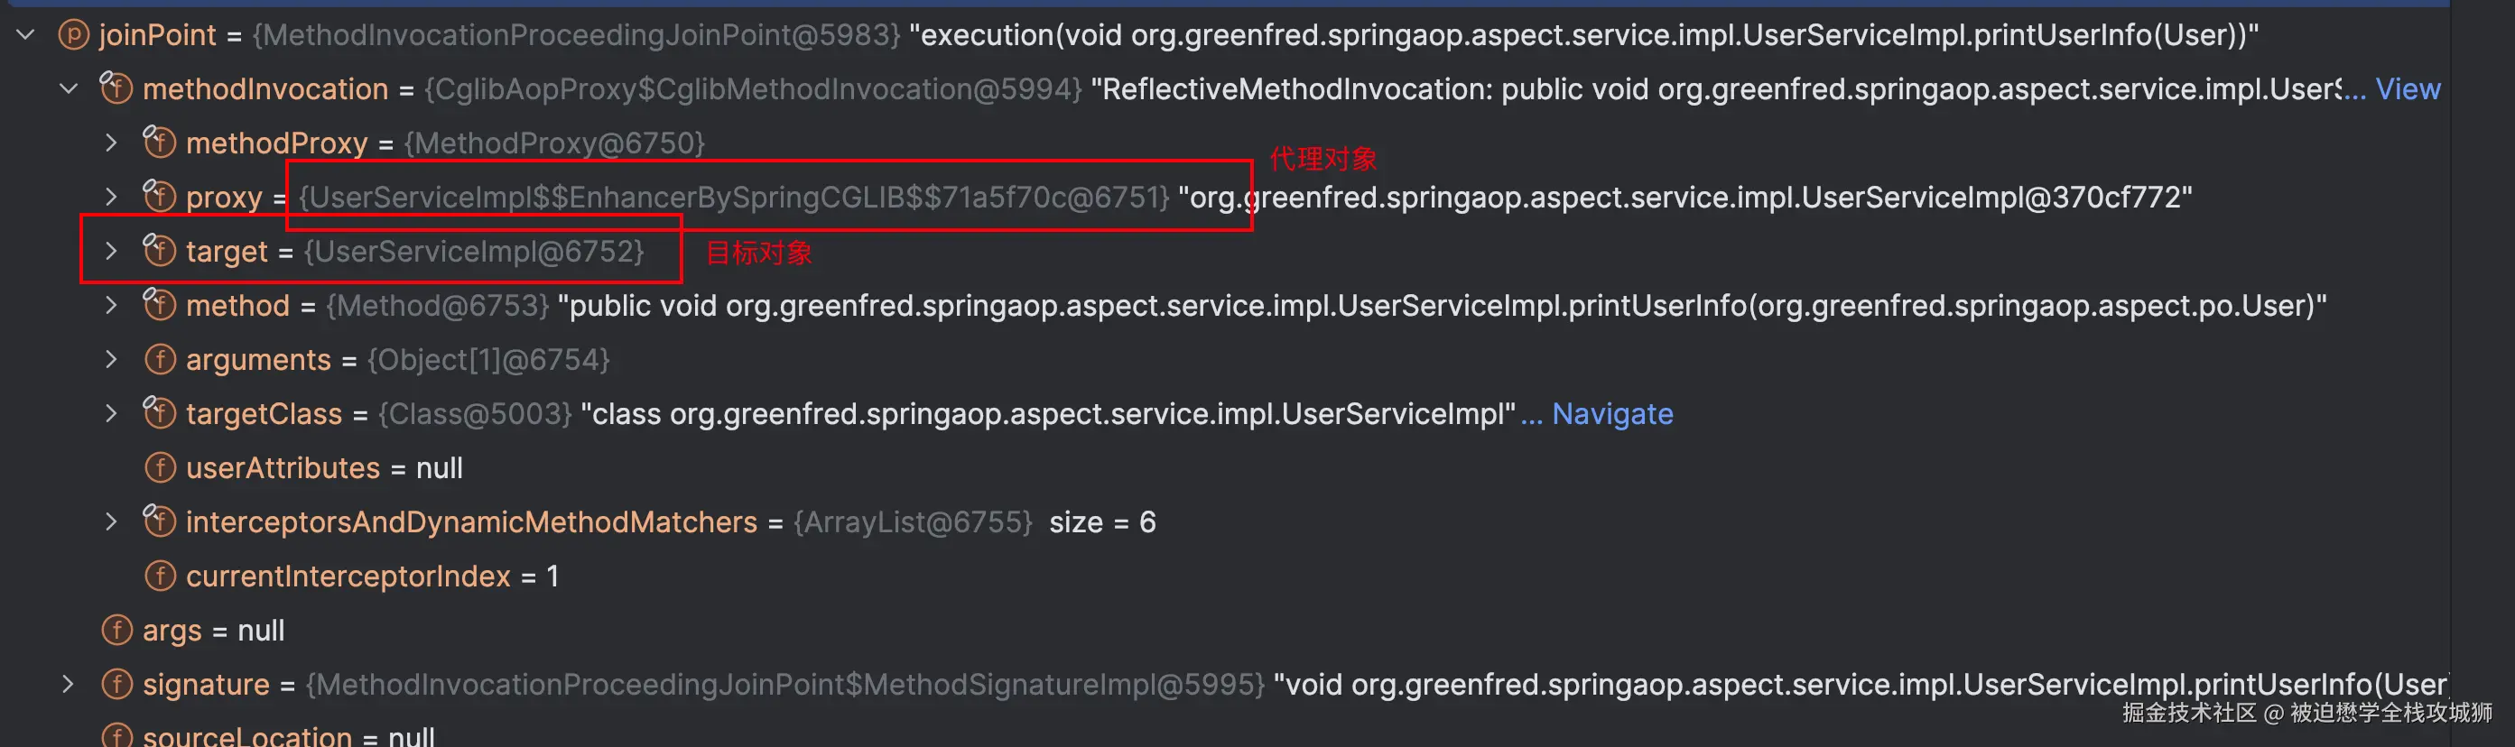The height and width of the screenshot is (747, 2515).
Task: Collapse the methodInvocation node
Action: [69, 88]
